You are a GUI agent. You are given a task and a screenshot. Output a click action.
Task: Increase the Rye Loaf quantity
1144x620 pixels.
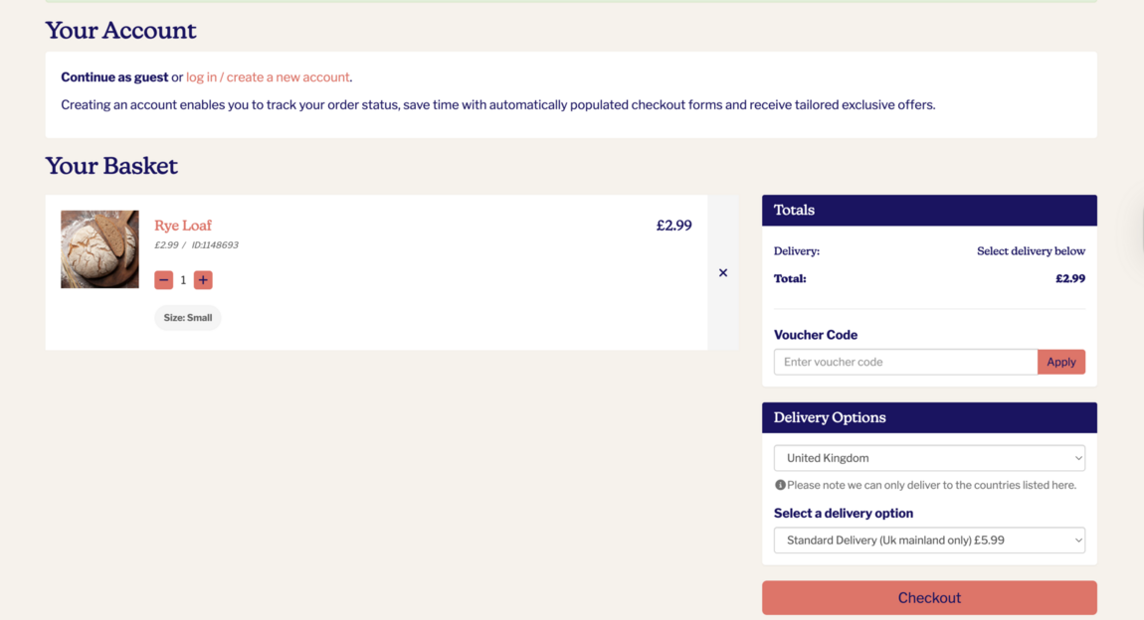tap(203, 280)
